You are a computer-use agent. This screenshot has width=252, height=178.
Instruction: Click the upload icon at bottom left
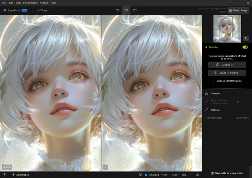point(4,175)
